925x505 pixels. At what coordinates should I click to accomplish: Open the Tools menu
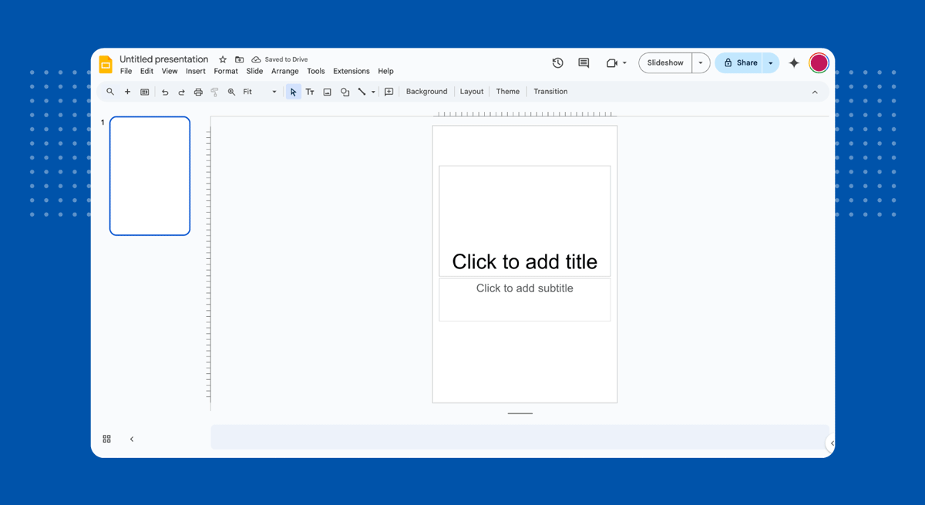(x=316, y=71)
